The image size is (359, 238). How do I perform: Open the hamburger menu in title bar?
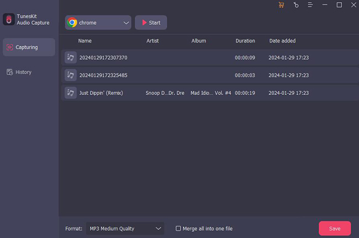pos(310,5)
